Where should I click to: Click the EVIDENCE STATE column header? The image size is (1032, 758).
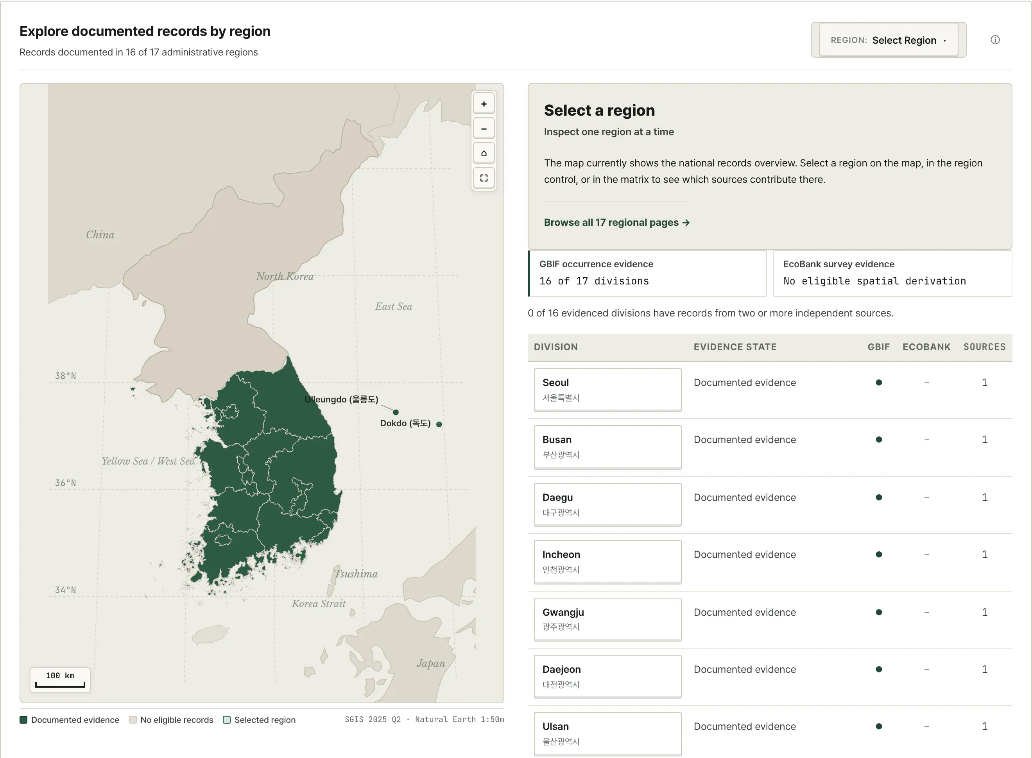(735, 347)
